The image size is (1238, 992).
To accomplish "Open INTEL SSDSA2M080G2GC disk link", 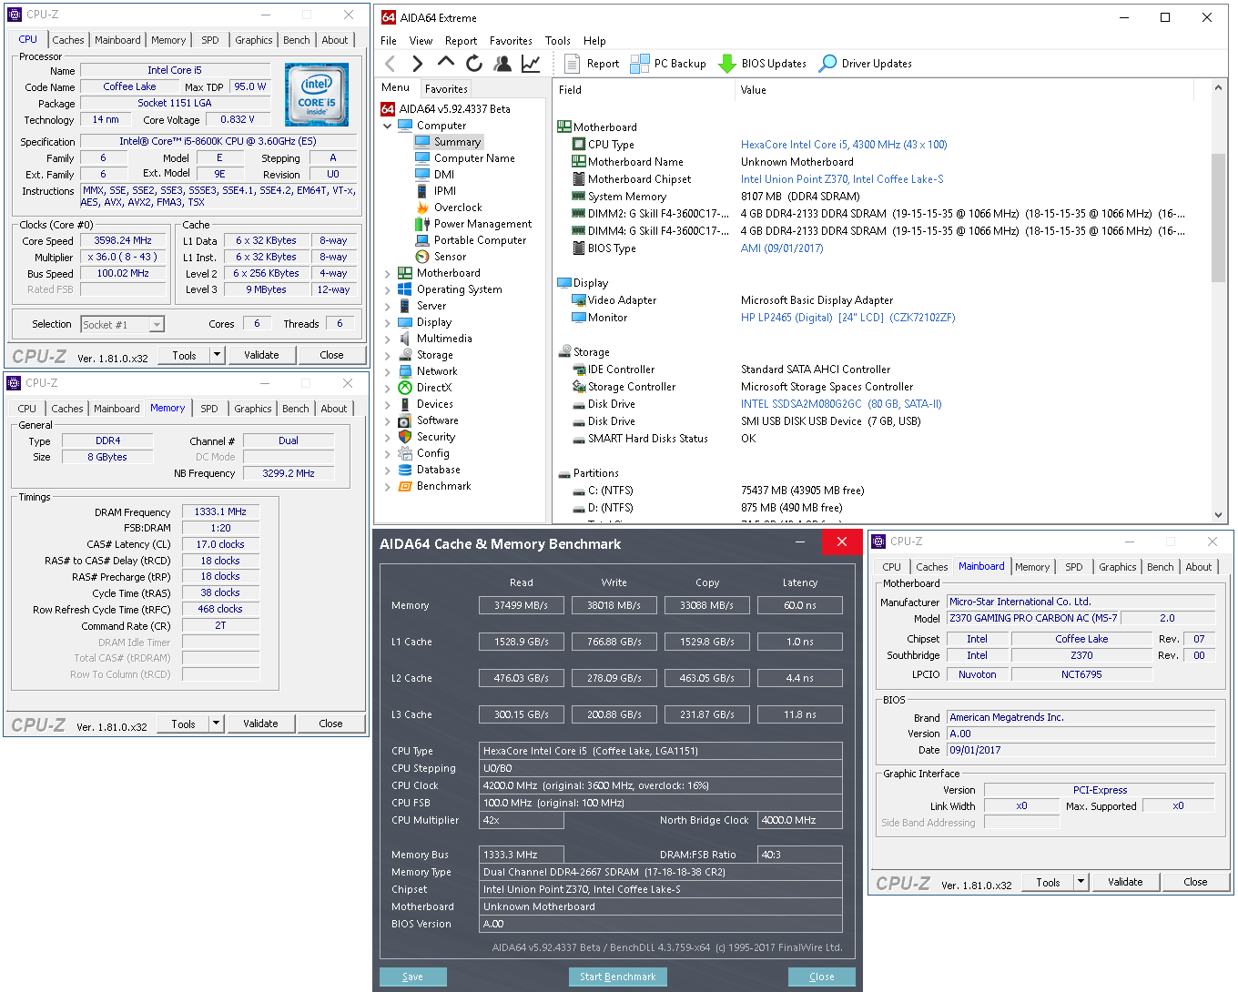I will (841, 404).
